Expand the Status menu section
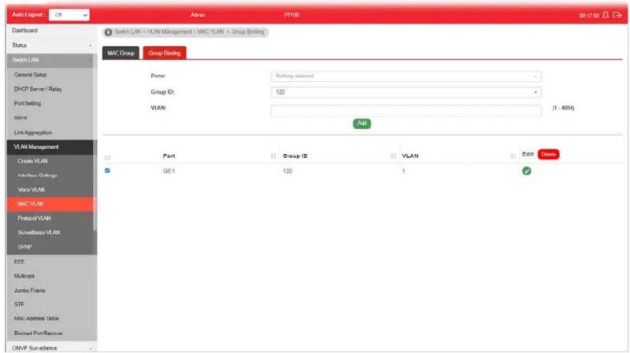 tap(51, 45)
